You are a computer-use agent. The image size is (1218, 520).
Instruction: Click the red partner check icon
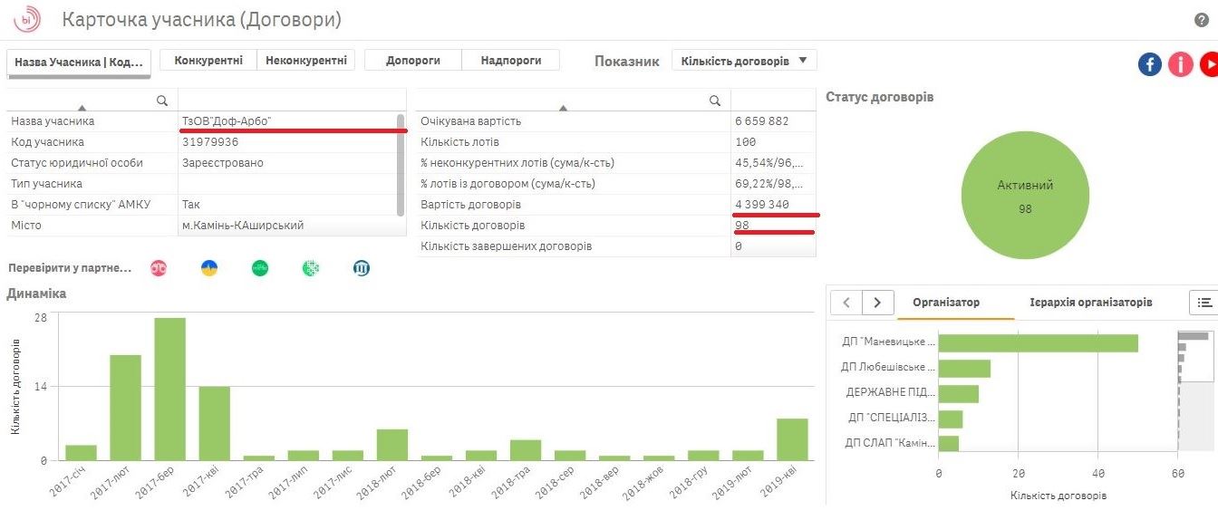(x=159, y=268)
